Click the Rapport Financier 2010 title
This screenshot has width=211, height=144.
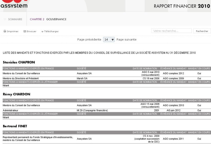tap(182, 6)
